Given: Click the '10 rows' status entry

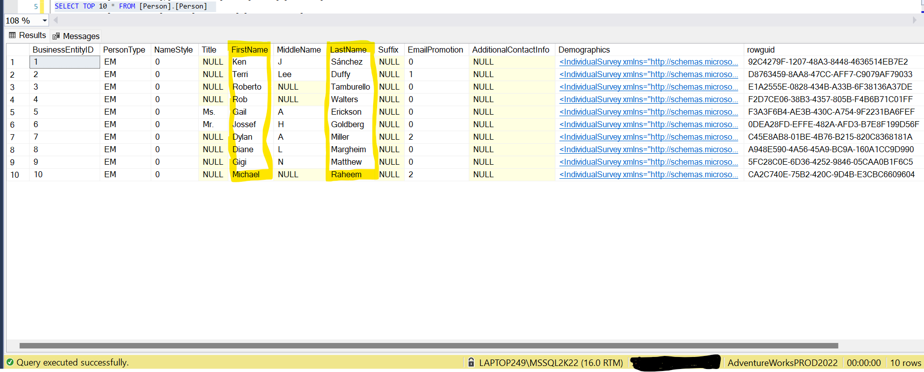Looking at the screenshot, I should (905, 362).
